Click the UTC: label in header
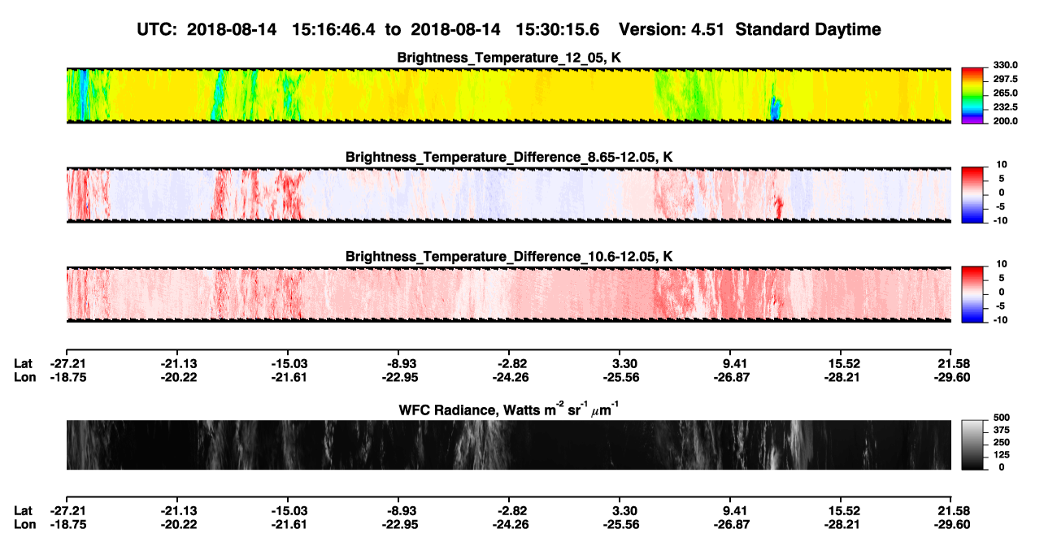Screen dimensions: 1057x542 click(159, 29)
